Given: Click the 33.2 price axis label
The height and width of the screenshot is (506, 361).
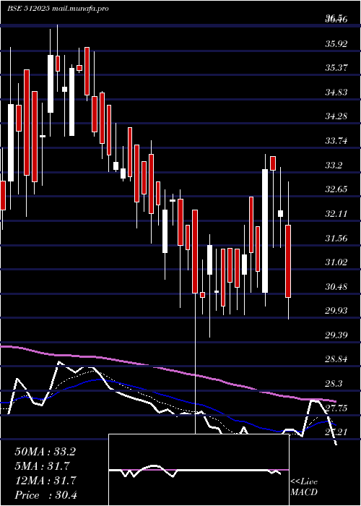Looking at the screenshot, I should click(334, 166).
